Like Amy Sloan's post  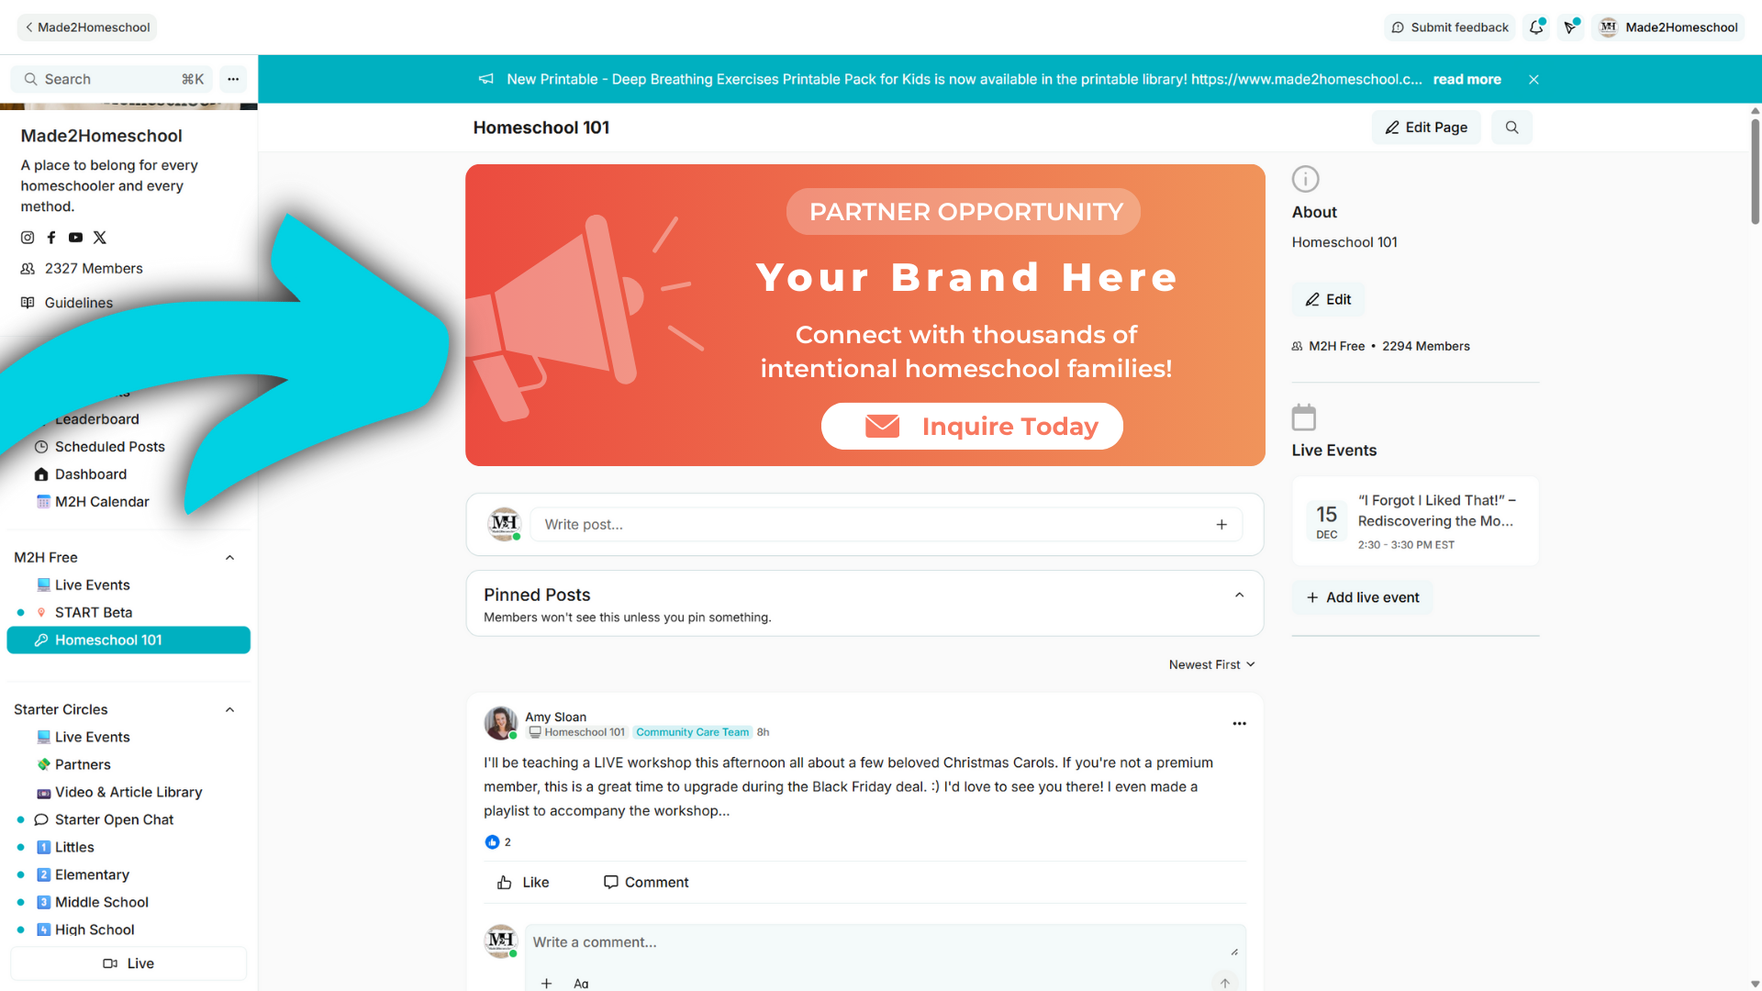[523, 882]
